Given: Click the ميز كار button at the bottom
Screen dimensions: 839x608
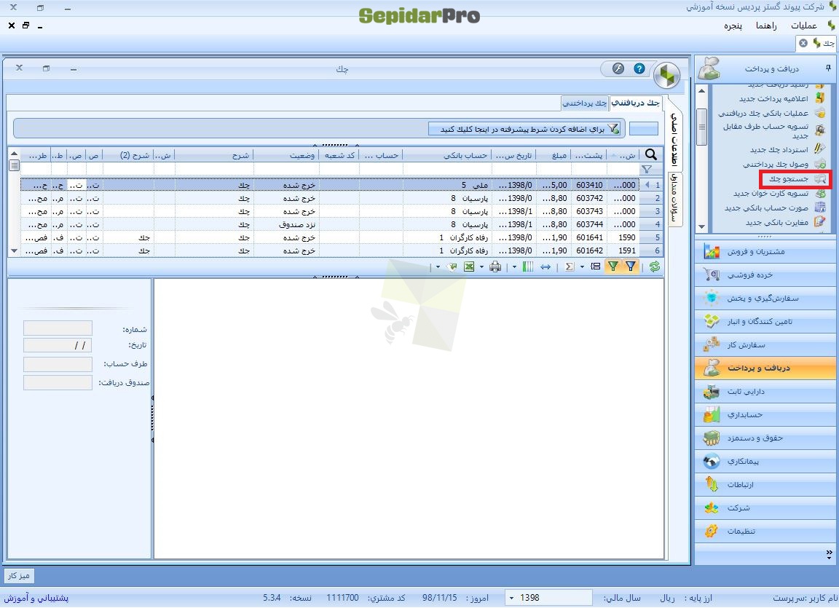Looking at the screenshot, I should 19,575.
